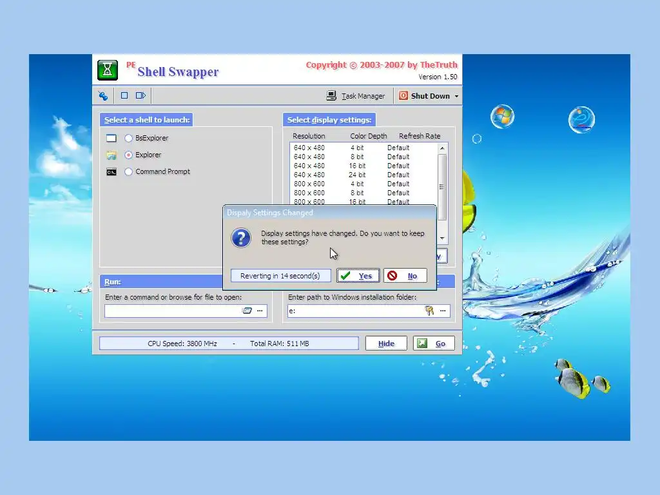
Task: Click the display list scroll down arrow
Action: point(442,238)
